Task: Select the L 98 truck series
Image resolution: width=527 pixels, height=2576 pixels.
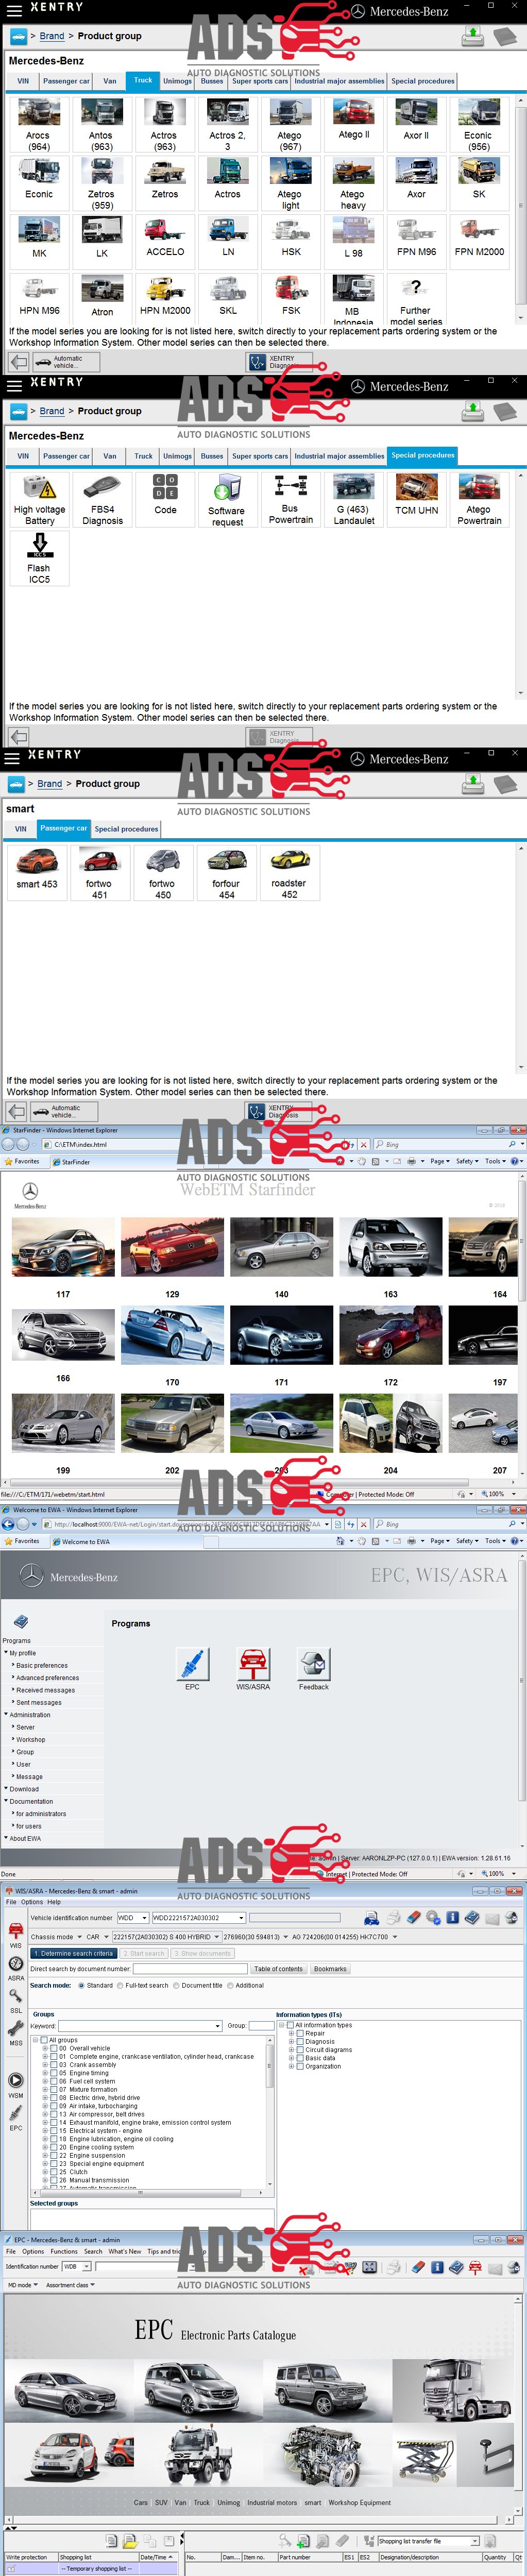Action: pyautogui.click(x=353, y=241)
